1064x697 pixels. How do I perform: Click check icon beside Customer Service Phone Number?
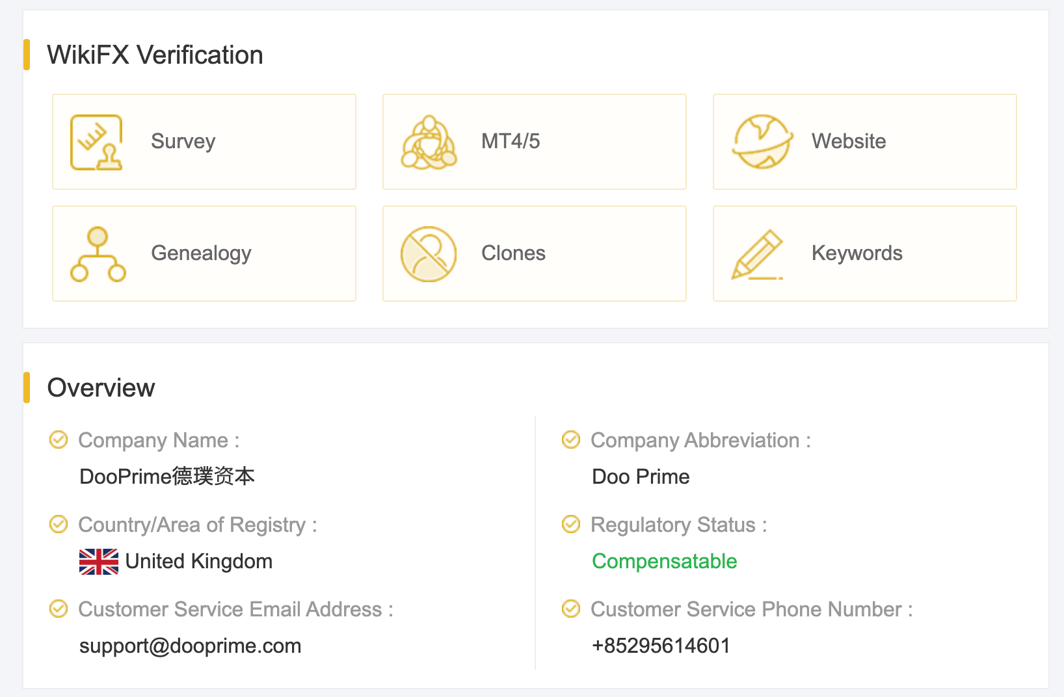pyautogui.click(x=571, y=609)
